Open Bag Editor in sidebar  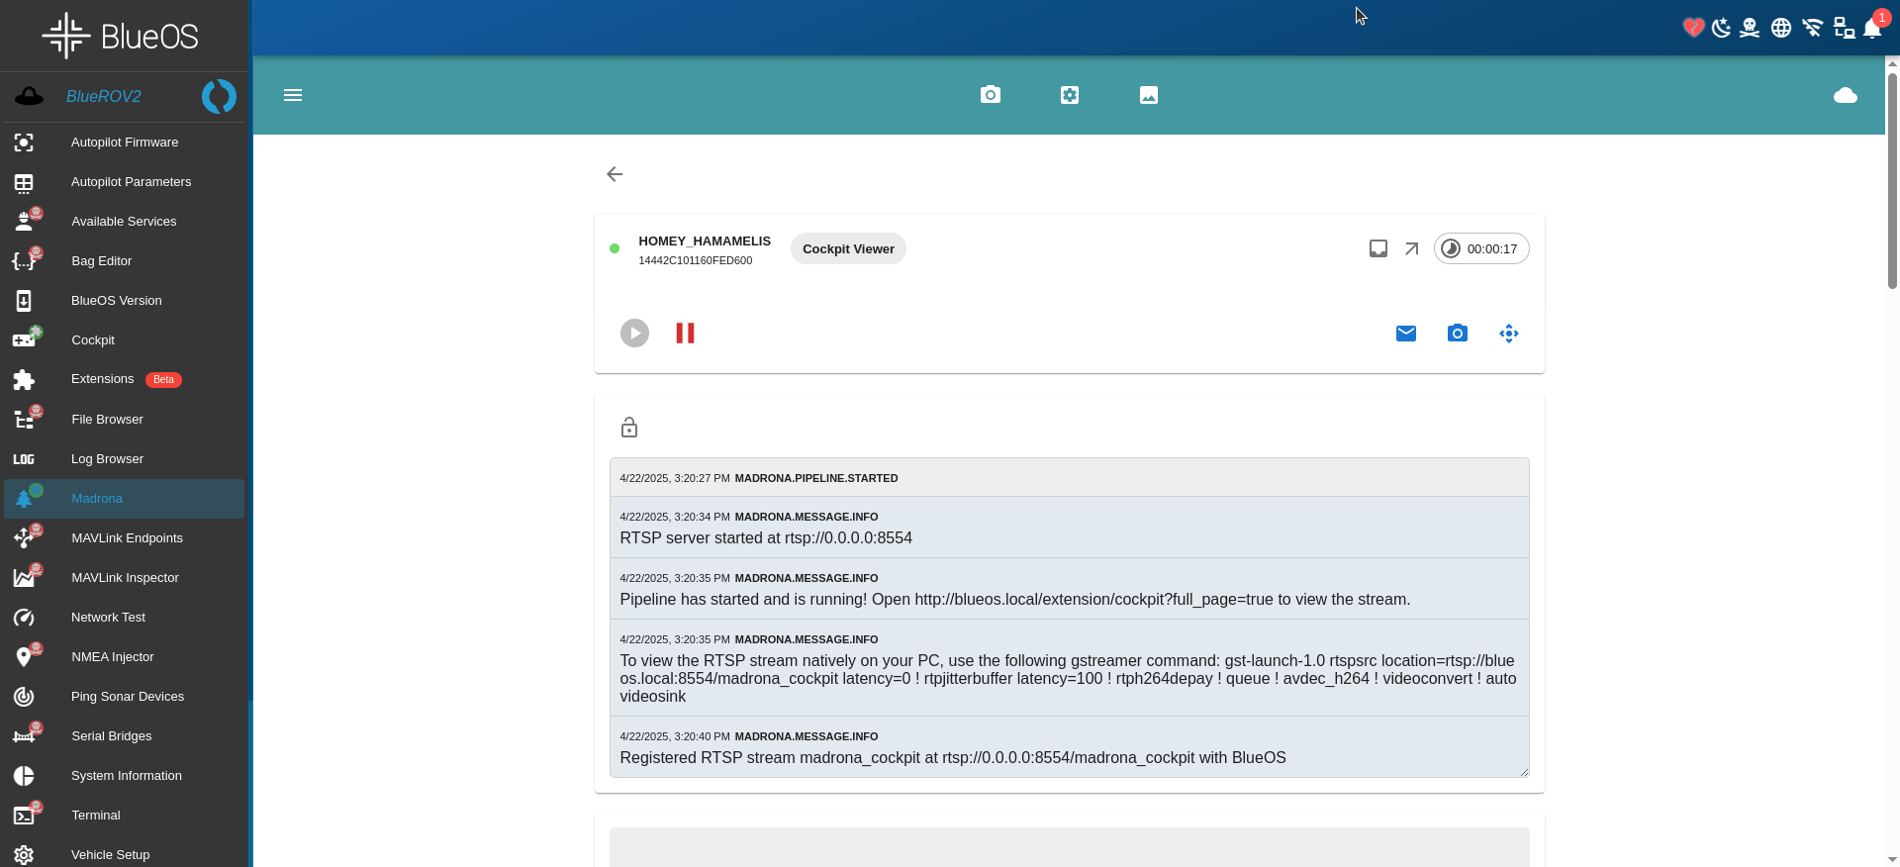pos(125,261)
